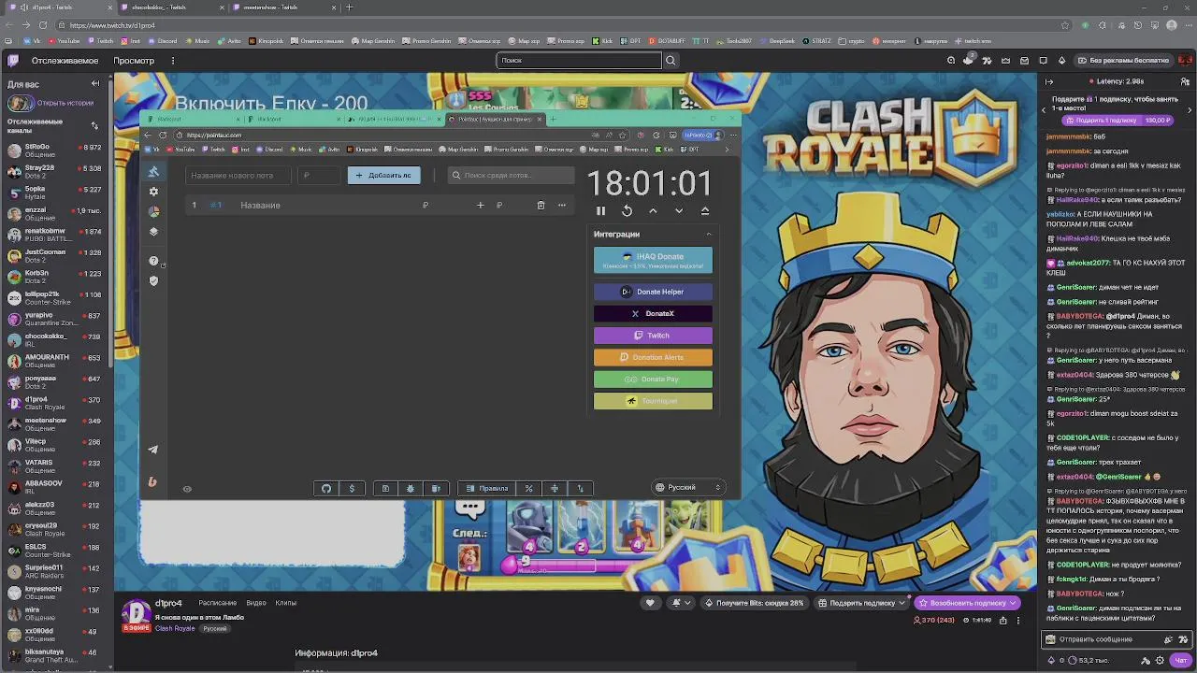1197x673 pixels.
Task: Open the JustCooman channel in the sidebar
Action: [x=56, y=256]
